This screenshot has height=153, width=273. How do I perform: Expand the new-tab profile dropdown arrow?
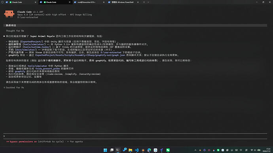[148, 2]
